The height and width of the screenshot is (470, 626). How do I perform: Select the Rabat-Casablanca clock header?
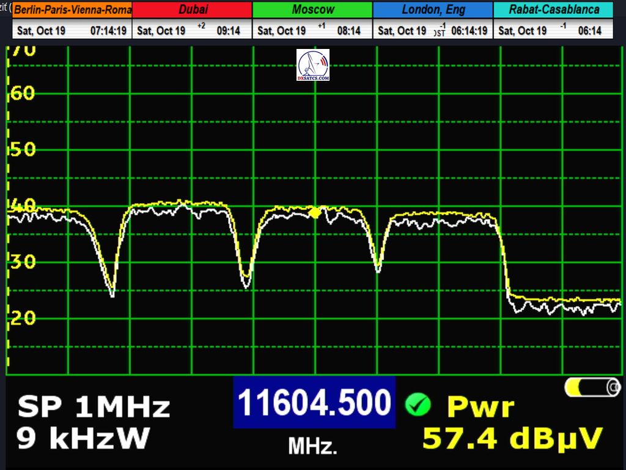pos(553,10)
